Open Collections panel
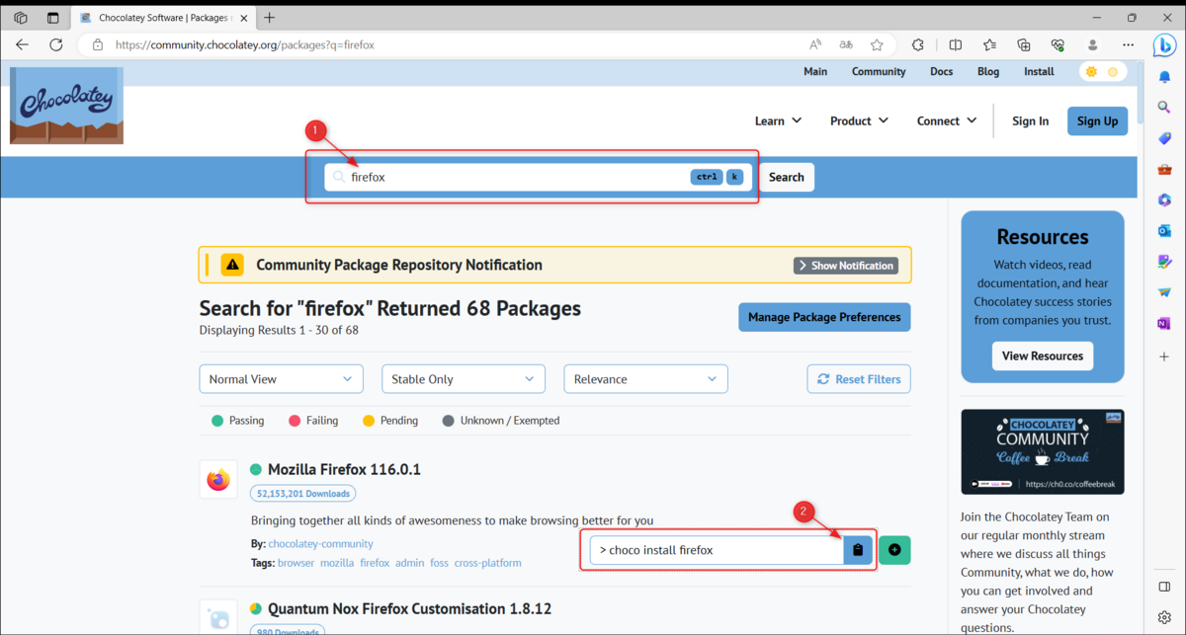1186x635 pixels. click(1024, 44)
